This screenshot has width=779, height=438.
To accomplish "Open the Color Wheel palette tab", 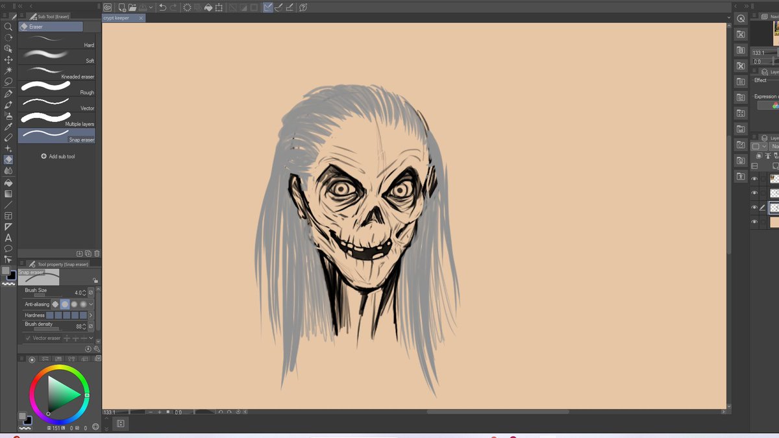I will coord(32,359).
